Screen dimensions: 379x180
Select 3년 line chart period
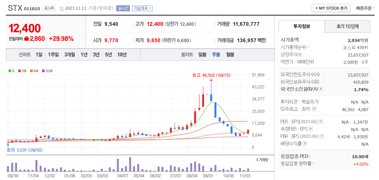[x=96, y=55]
